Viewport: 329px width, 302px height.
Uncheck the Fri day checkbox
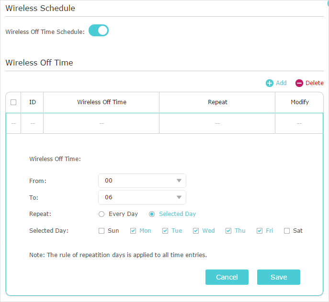(260, 231)
